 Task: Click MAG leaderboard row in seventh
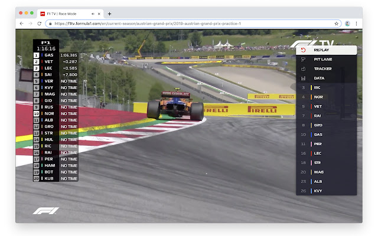click(x=56, y=94)
